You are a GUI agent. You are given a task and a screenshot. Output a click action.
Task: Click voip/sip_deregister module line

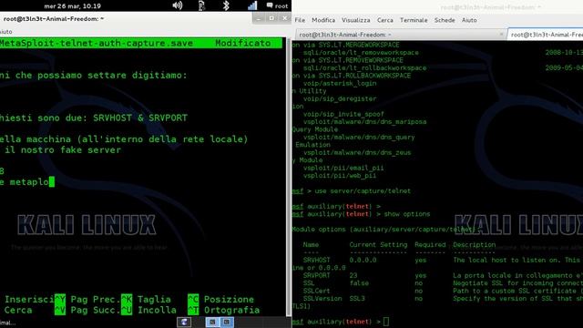coord(340,99)
